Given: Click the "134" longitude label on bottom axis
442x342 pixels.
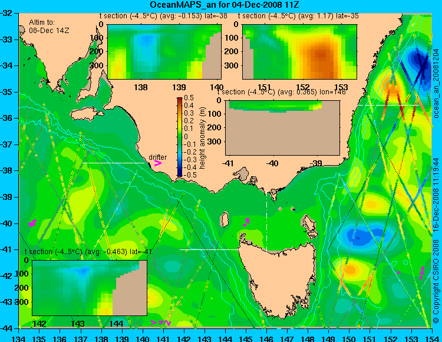Looking at the screenshot, I should pos(19,338).
